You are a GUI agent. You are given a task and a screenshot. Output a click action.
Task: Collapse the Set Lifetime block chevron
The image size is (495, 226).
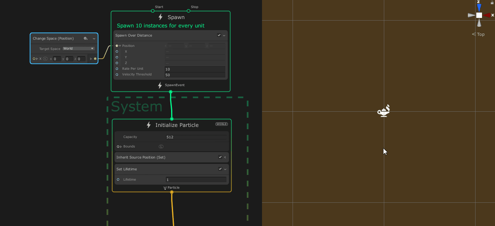coord(225,169)
